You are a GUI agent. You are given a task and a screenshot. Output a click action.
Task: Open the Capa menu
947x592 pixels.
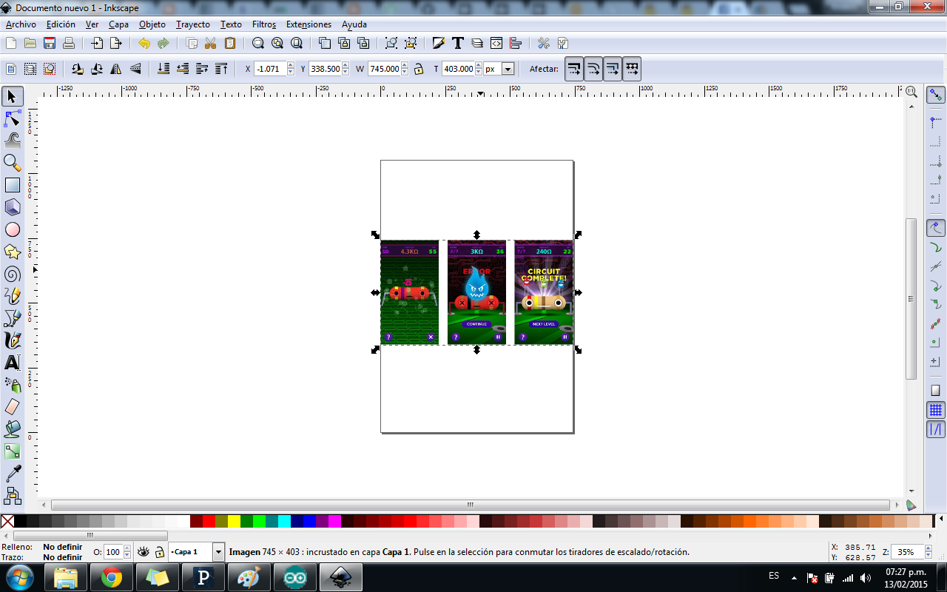(118, 24)
